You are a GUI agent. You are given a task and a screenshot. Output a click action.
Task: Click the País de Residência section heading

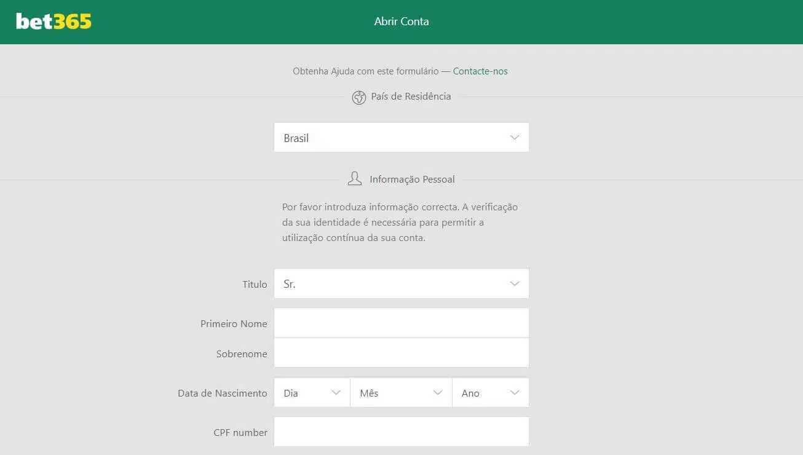411,97
